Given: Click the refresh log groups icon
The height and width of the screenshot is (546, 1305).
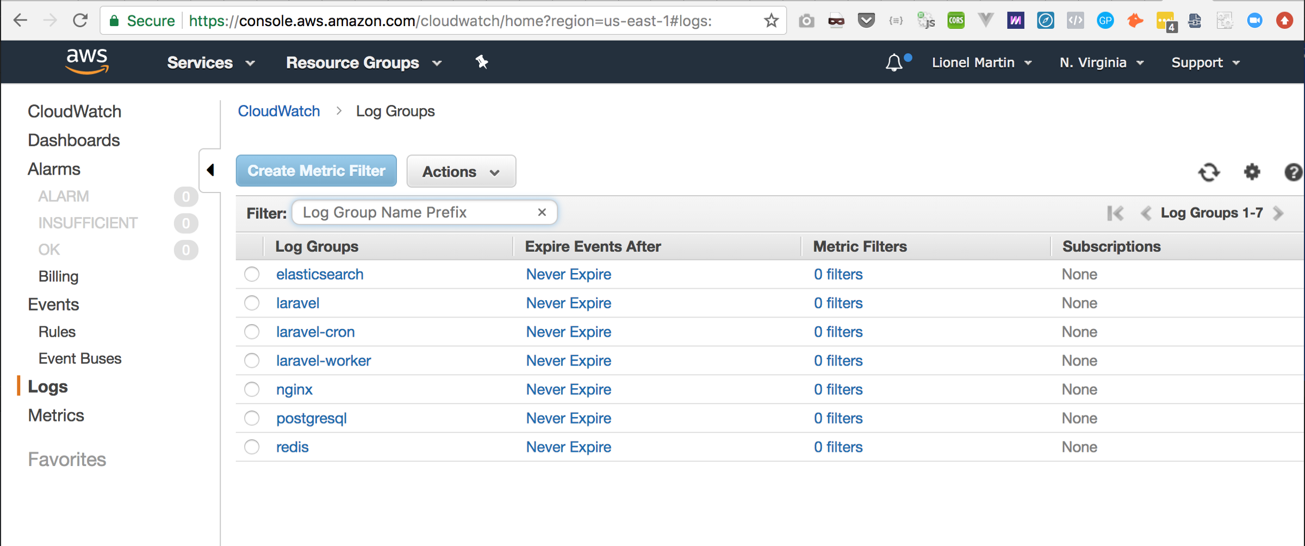Looking at the screenshot, I should [x=1209, y=172].
